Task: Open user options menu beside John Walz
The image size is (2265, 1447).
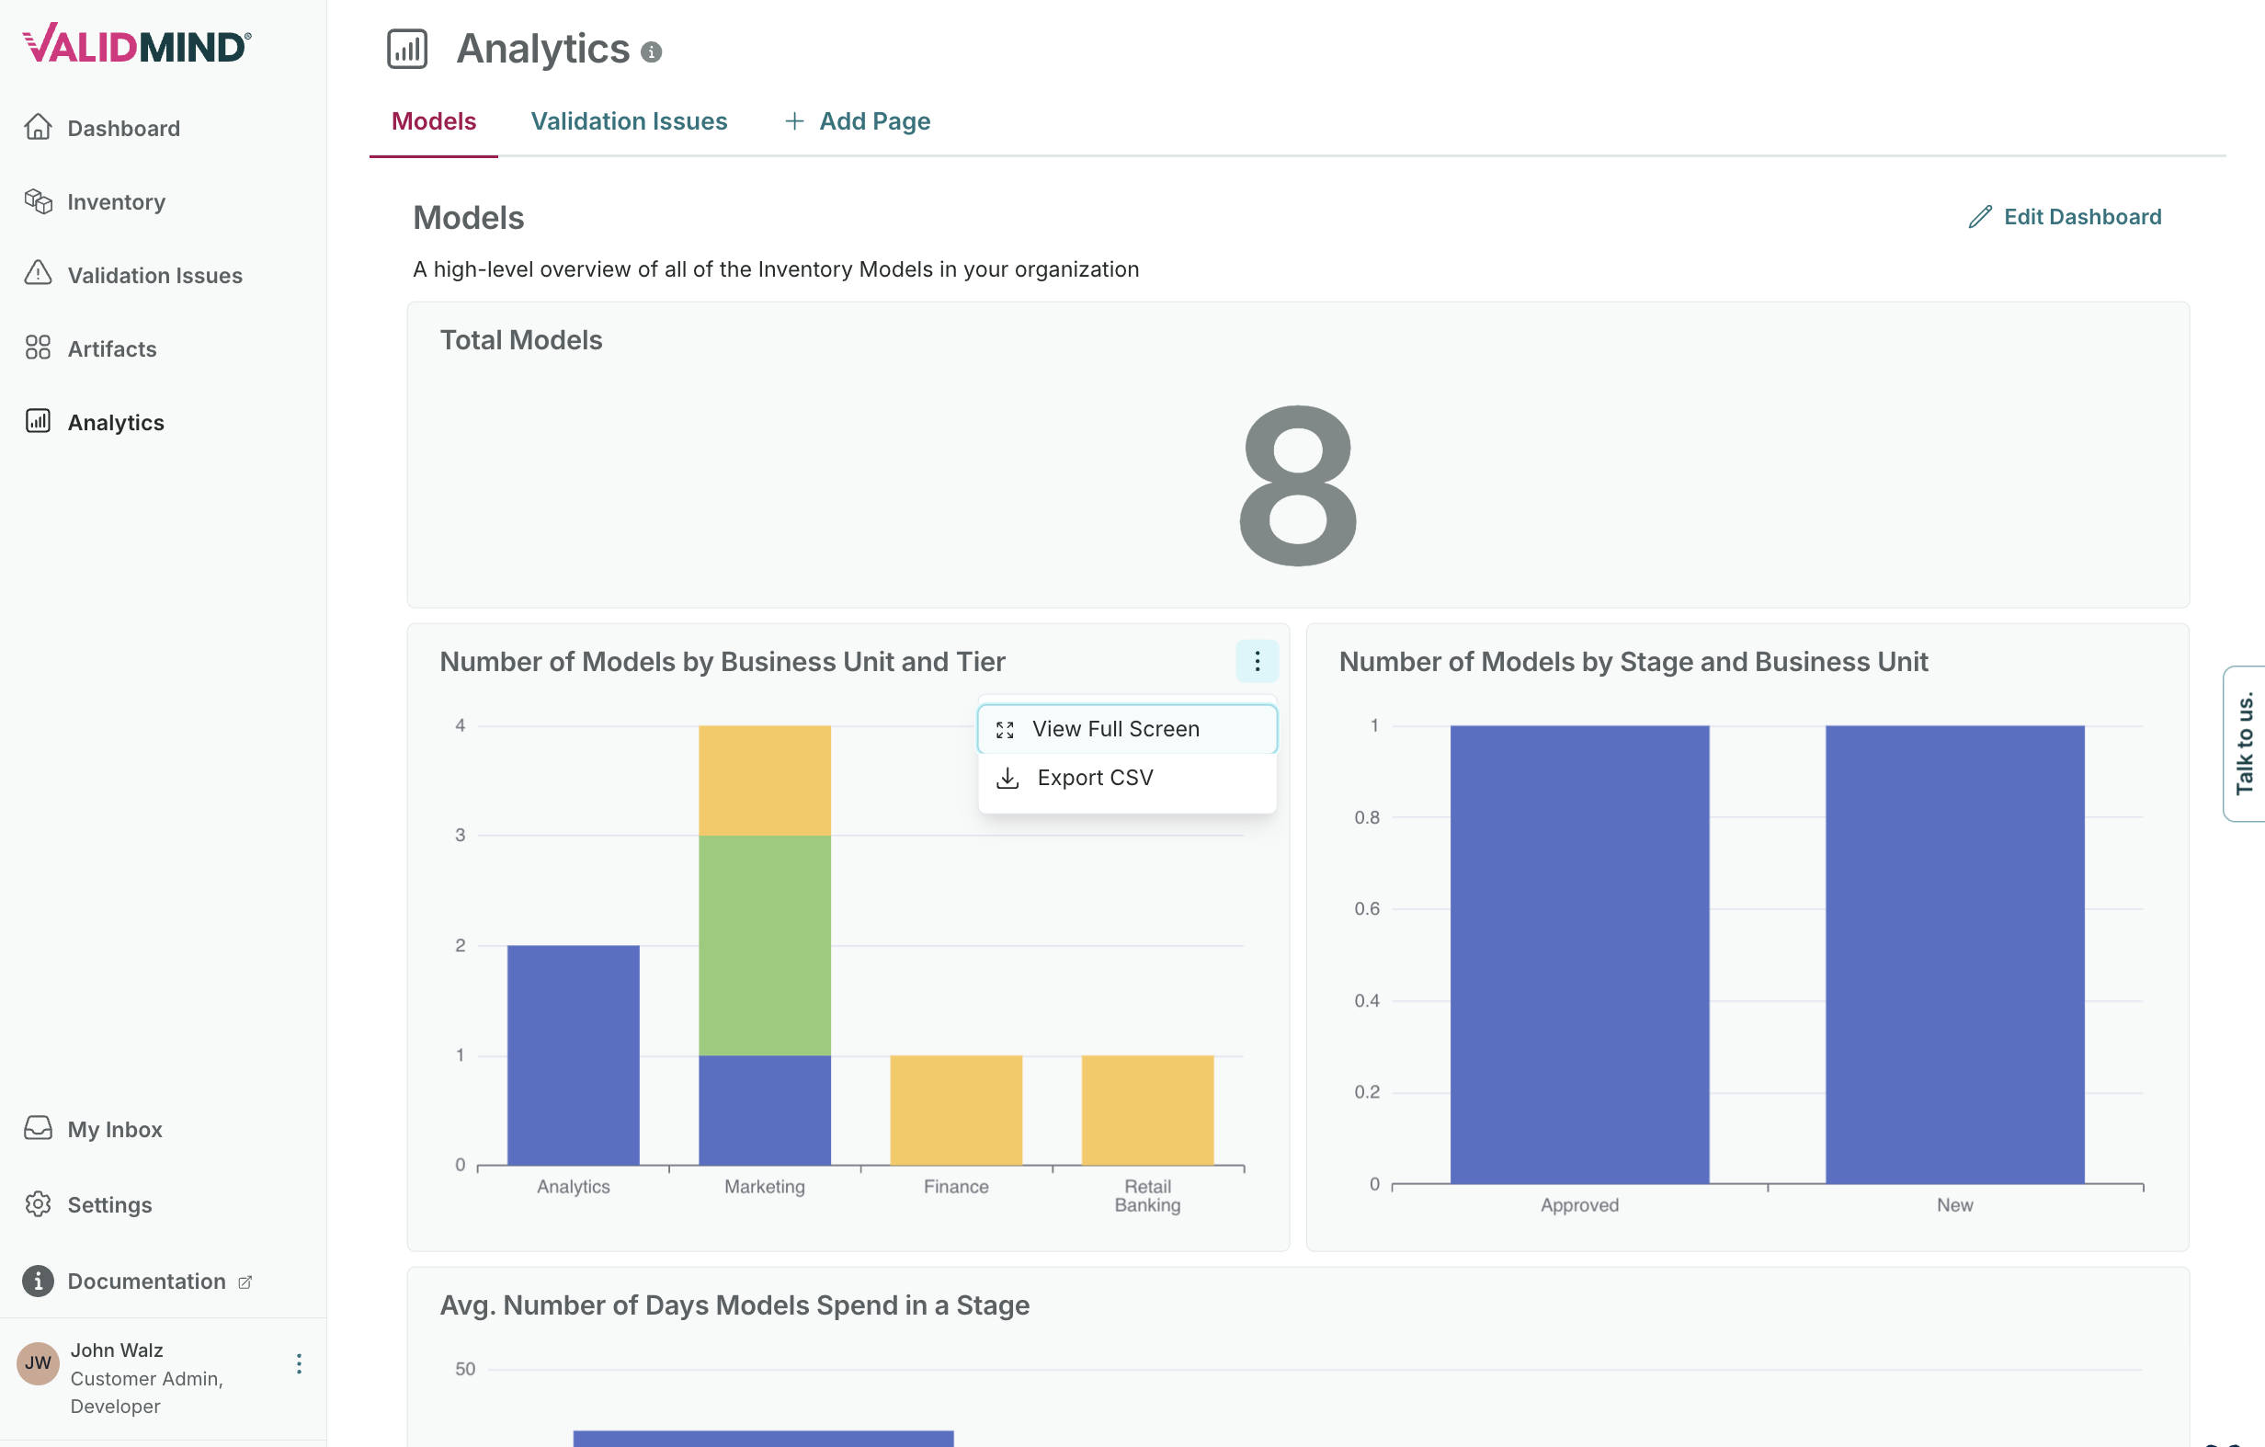Action: (x=298, y=1363)
